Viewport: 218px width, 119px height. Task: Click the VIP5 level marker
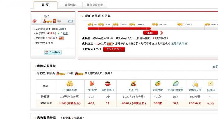point(155,25)
